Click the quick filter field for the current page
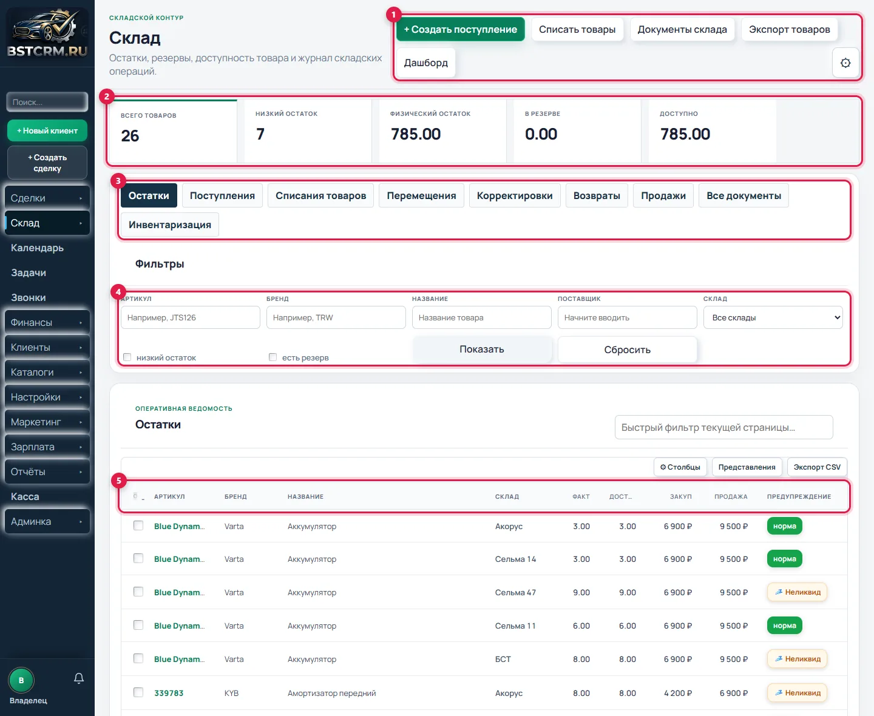This screenshot has height=716, width=874. pos(724,427)
